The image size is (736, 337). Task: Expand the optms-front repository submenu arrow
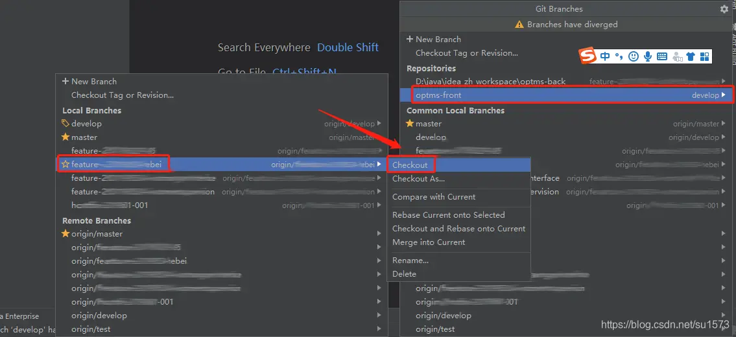(724, 95)
